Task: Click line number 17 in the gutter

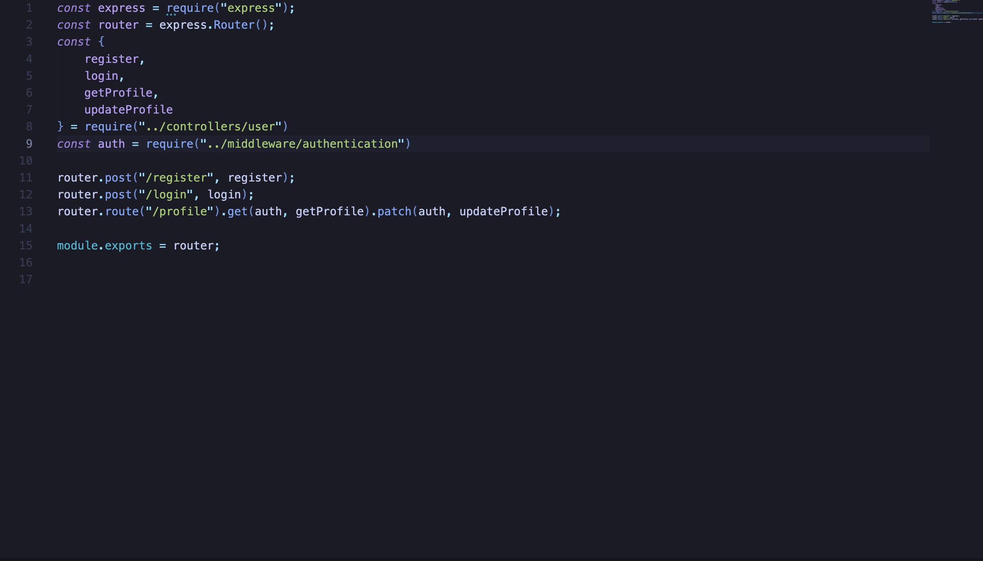Action: (x=26, y=279)
